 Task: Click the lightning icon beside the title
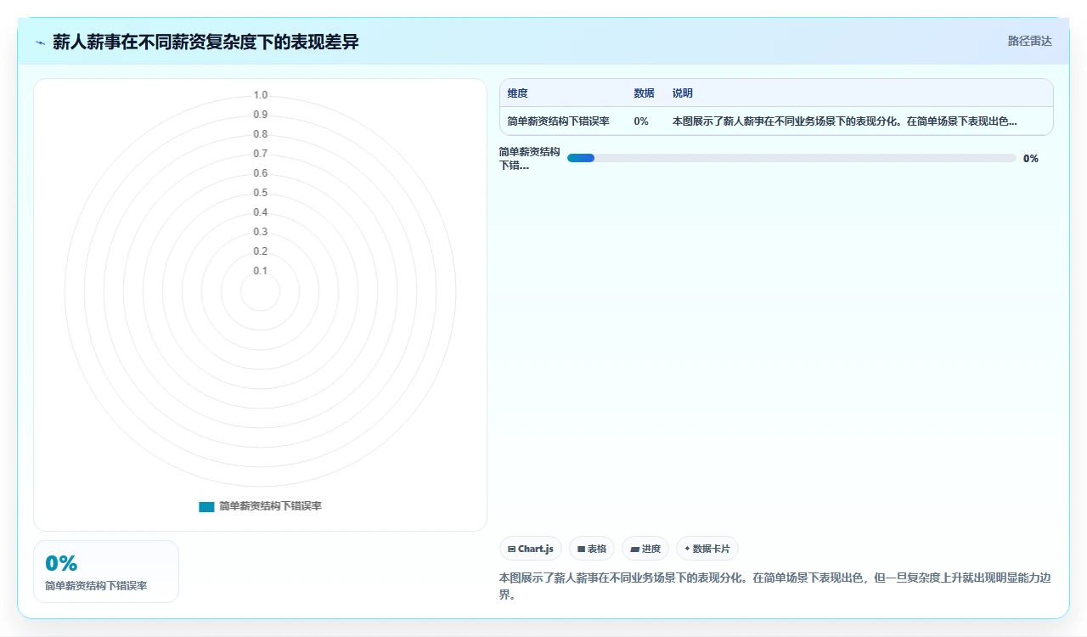40,42
